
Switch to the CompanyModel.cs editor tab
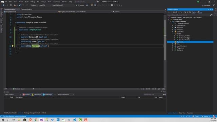(x=10, y=9)
